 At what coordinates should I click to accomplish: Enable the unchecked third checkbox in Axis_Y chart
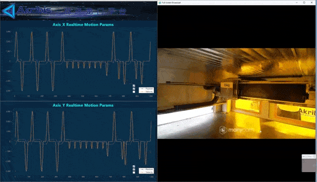pos(134,173)
